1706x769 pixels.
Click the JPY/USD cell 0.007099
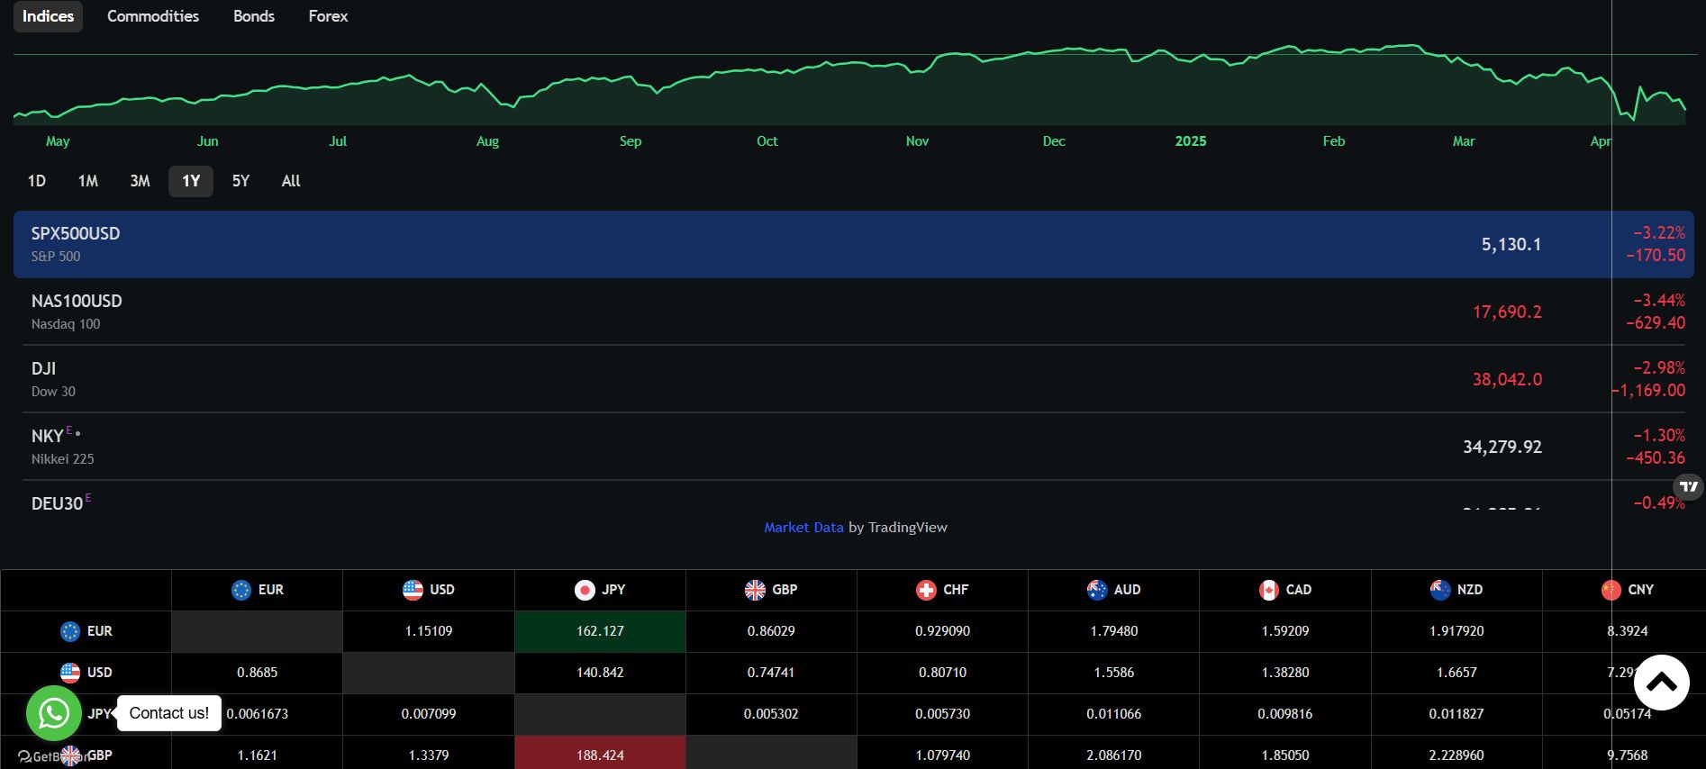point(429,714)
